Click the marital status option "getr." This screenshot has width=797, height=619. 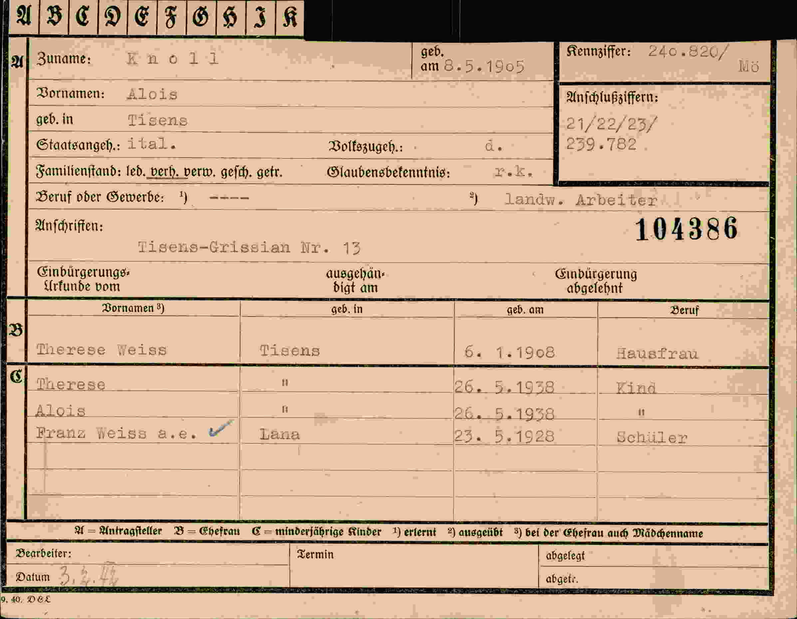[x=269, y=172]
